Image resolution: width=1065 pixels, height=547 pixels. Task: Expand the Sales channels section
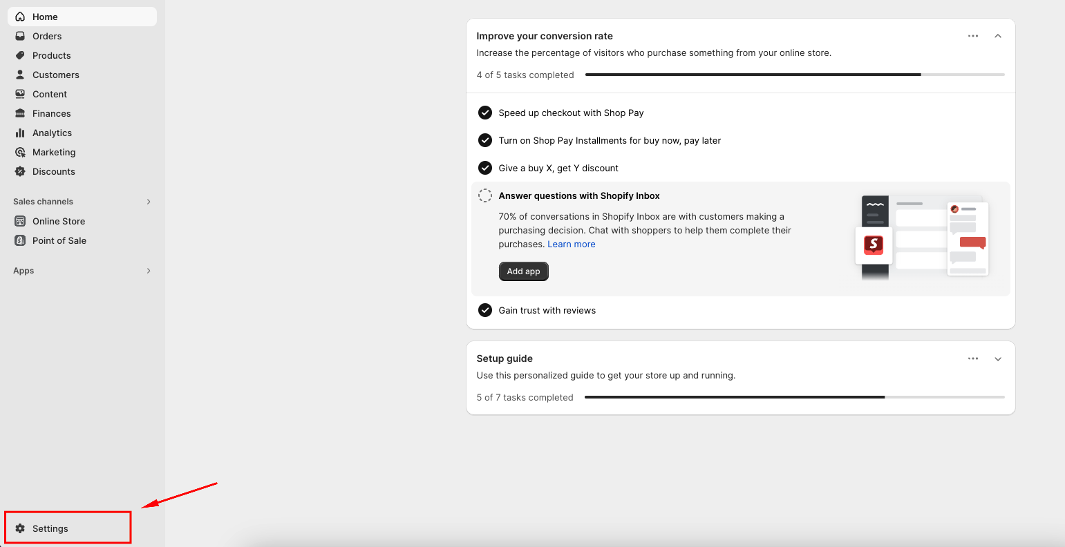pos(149,202)
